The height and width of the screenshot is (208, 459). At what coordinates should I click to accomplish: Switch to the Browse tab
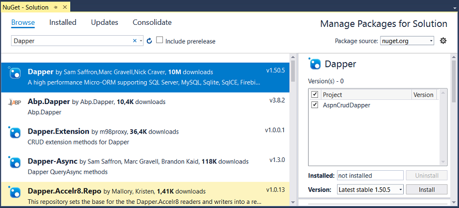pos(23,22)
